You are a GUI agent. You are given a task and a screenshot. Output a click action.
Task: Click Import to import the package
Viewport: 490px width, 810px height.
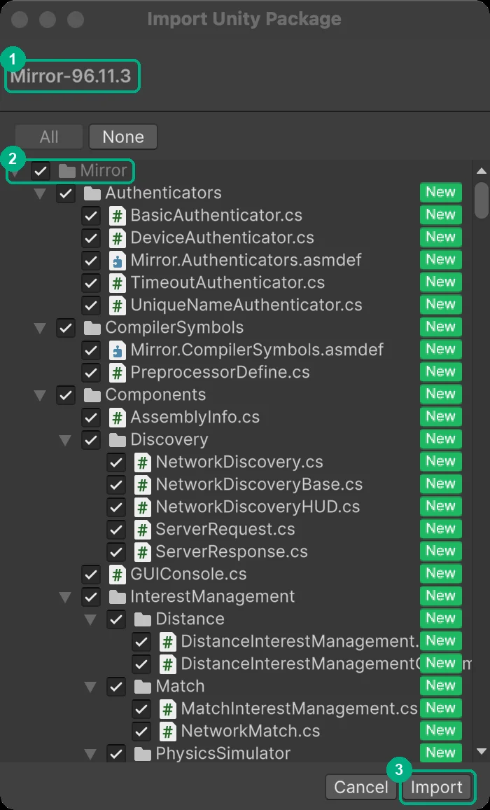point(436,788)
